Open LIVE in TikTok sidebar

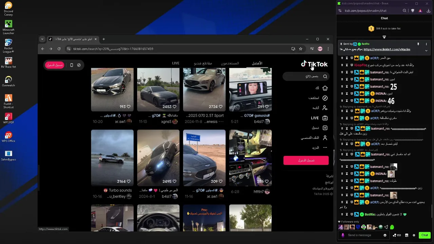coord(319,118)
